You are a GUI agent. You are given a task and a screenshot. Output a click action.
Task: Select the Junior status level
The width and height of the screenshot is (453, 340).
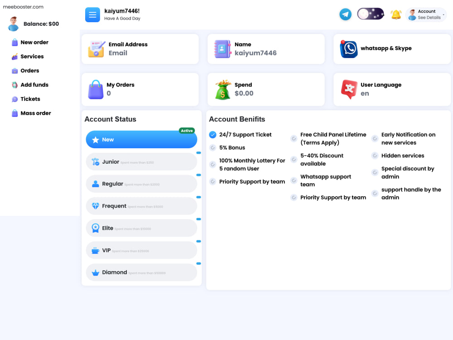(x=141, y=162)
